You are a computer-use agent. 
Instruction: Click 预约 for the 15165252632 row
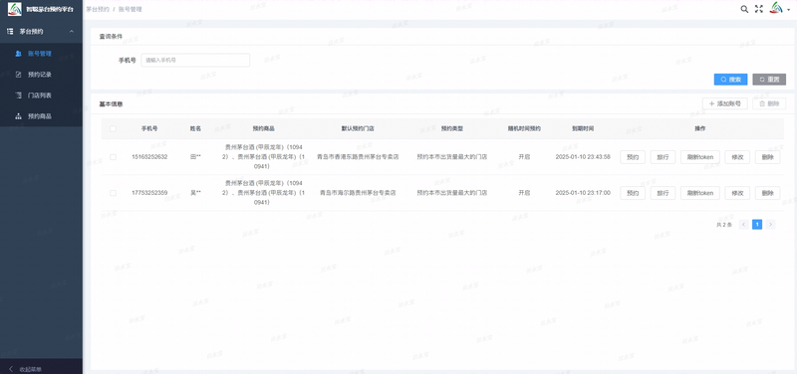coord(633,157)
